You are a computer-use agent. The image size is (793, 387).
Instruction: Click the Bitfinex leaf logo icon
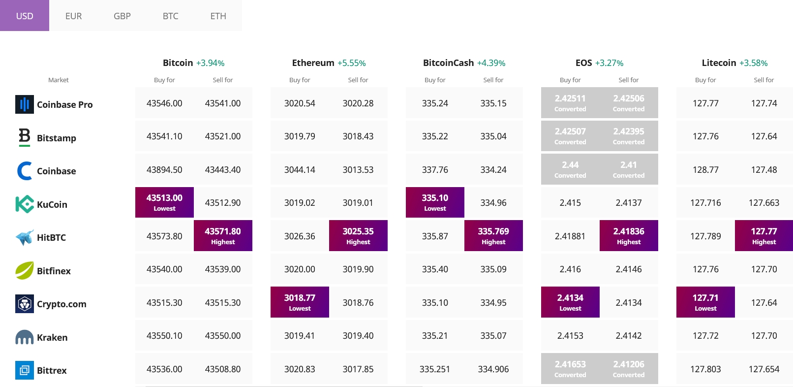pyautogui.click(x=25, y=270)
